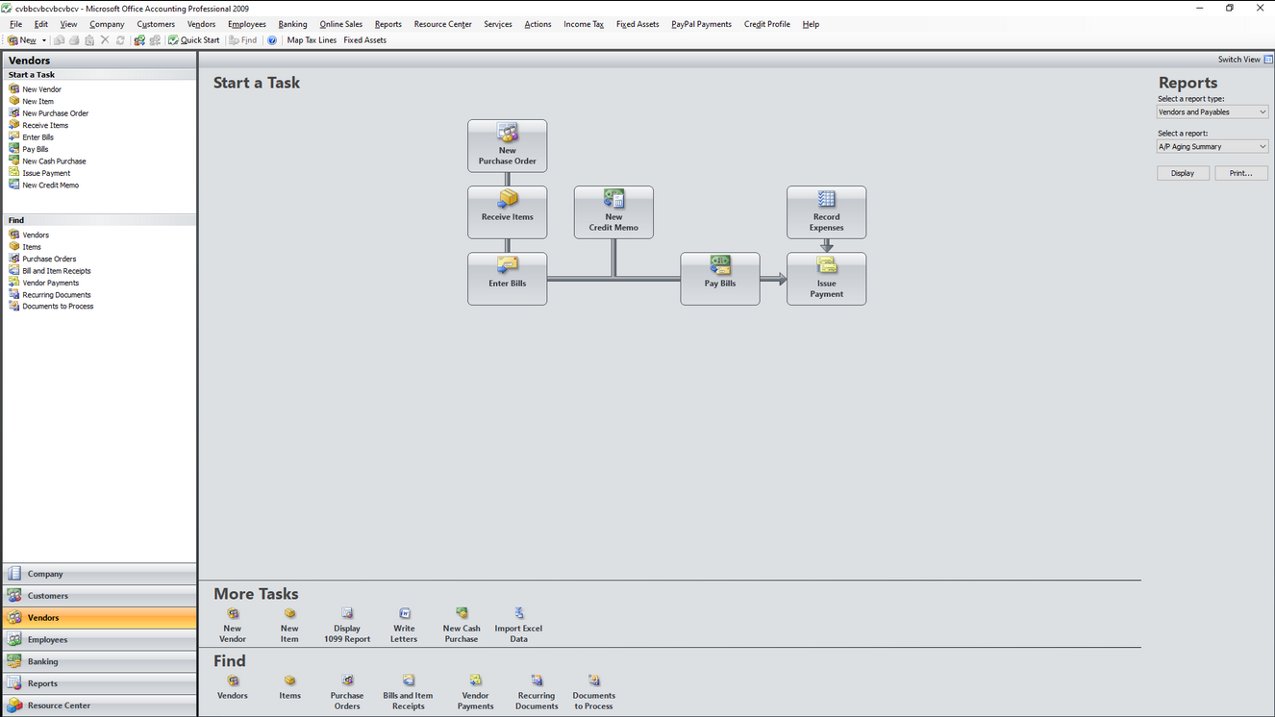This screenshot has height=717, width=1275.
Task: Click New Credit Memo link in sidebar
Action: [50, 185]
